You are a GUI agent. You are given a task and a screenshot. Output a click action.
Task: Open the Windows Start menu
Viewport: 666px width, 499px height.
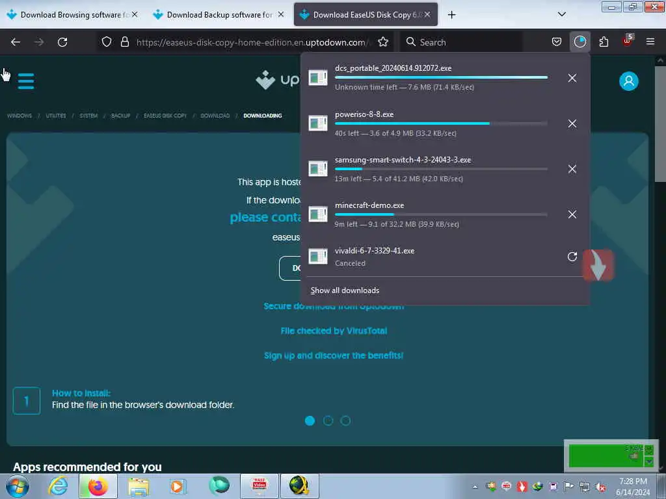tap(18, 486)
